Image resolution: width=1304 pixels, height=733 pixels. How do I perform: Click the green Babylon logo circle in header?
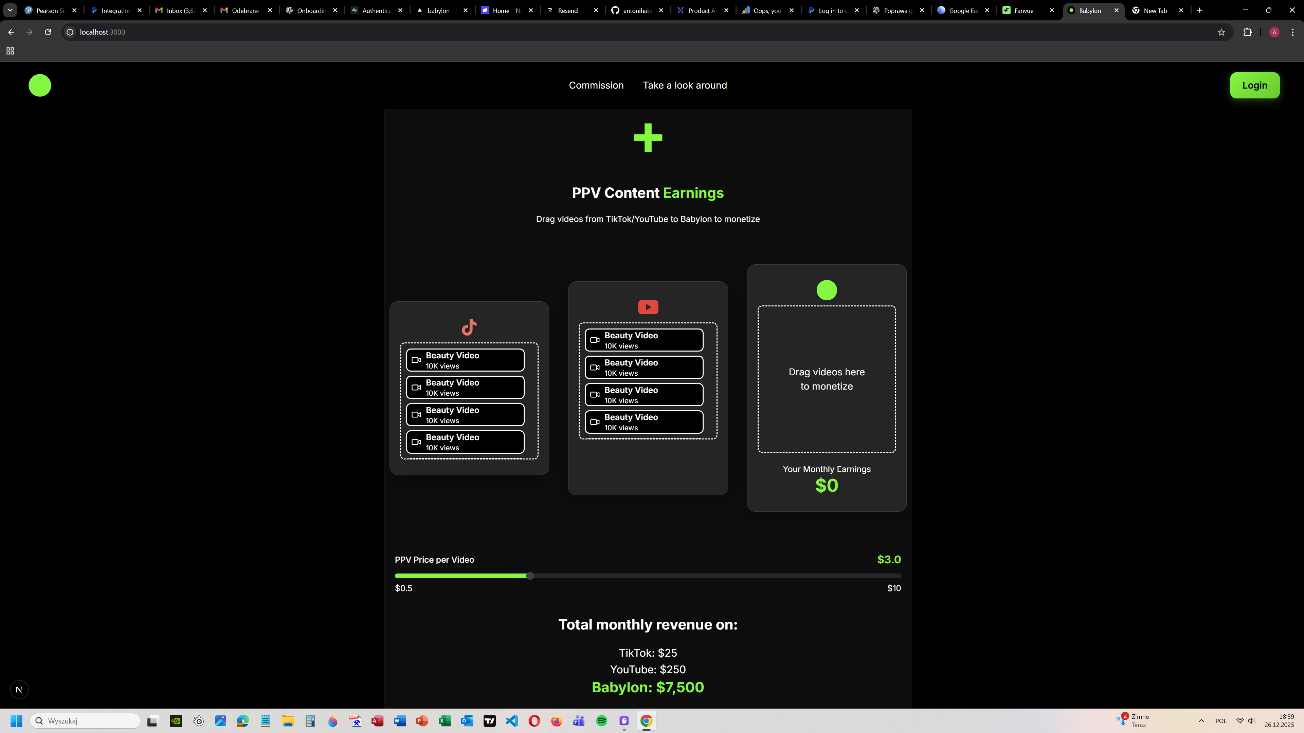(x=39, y=85)
